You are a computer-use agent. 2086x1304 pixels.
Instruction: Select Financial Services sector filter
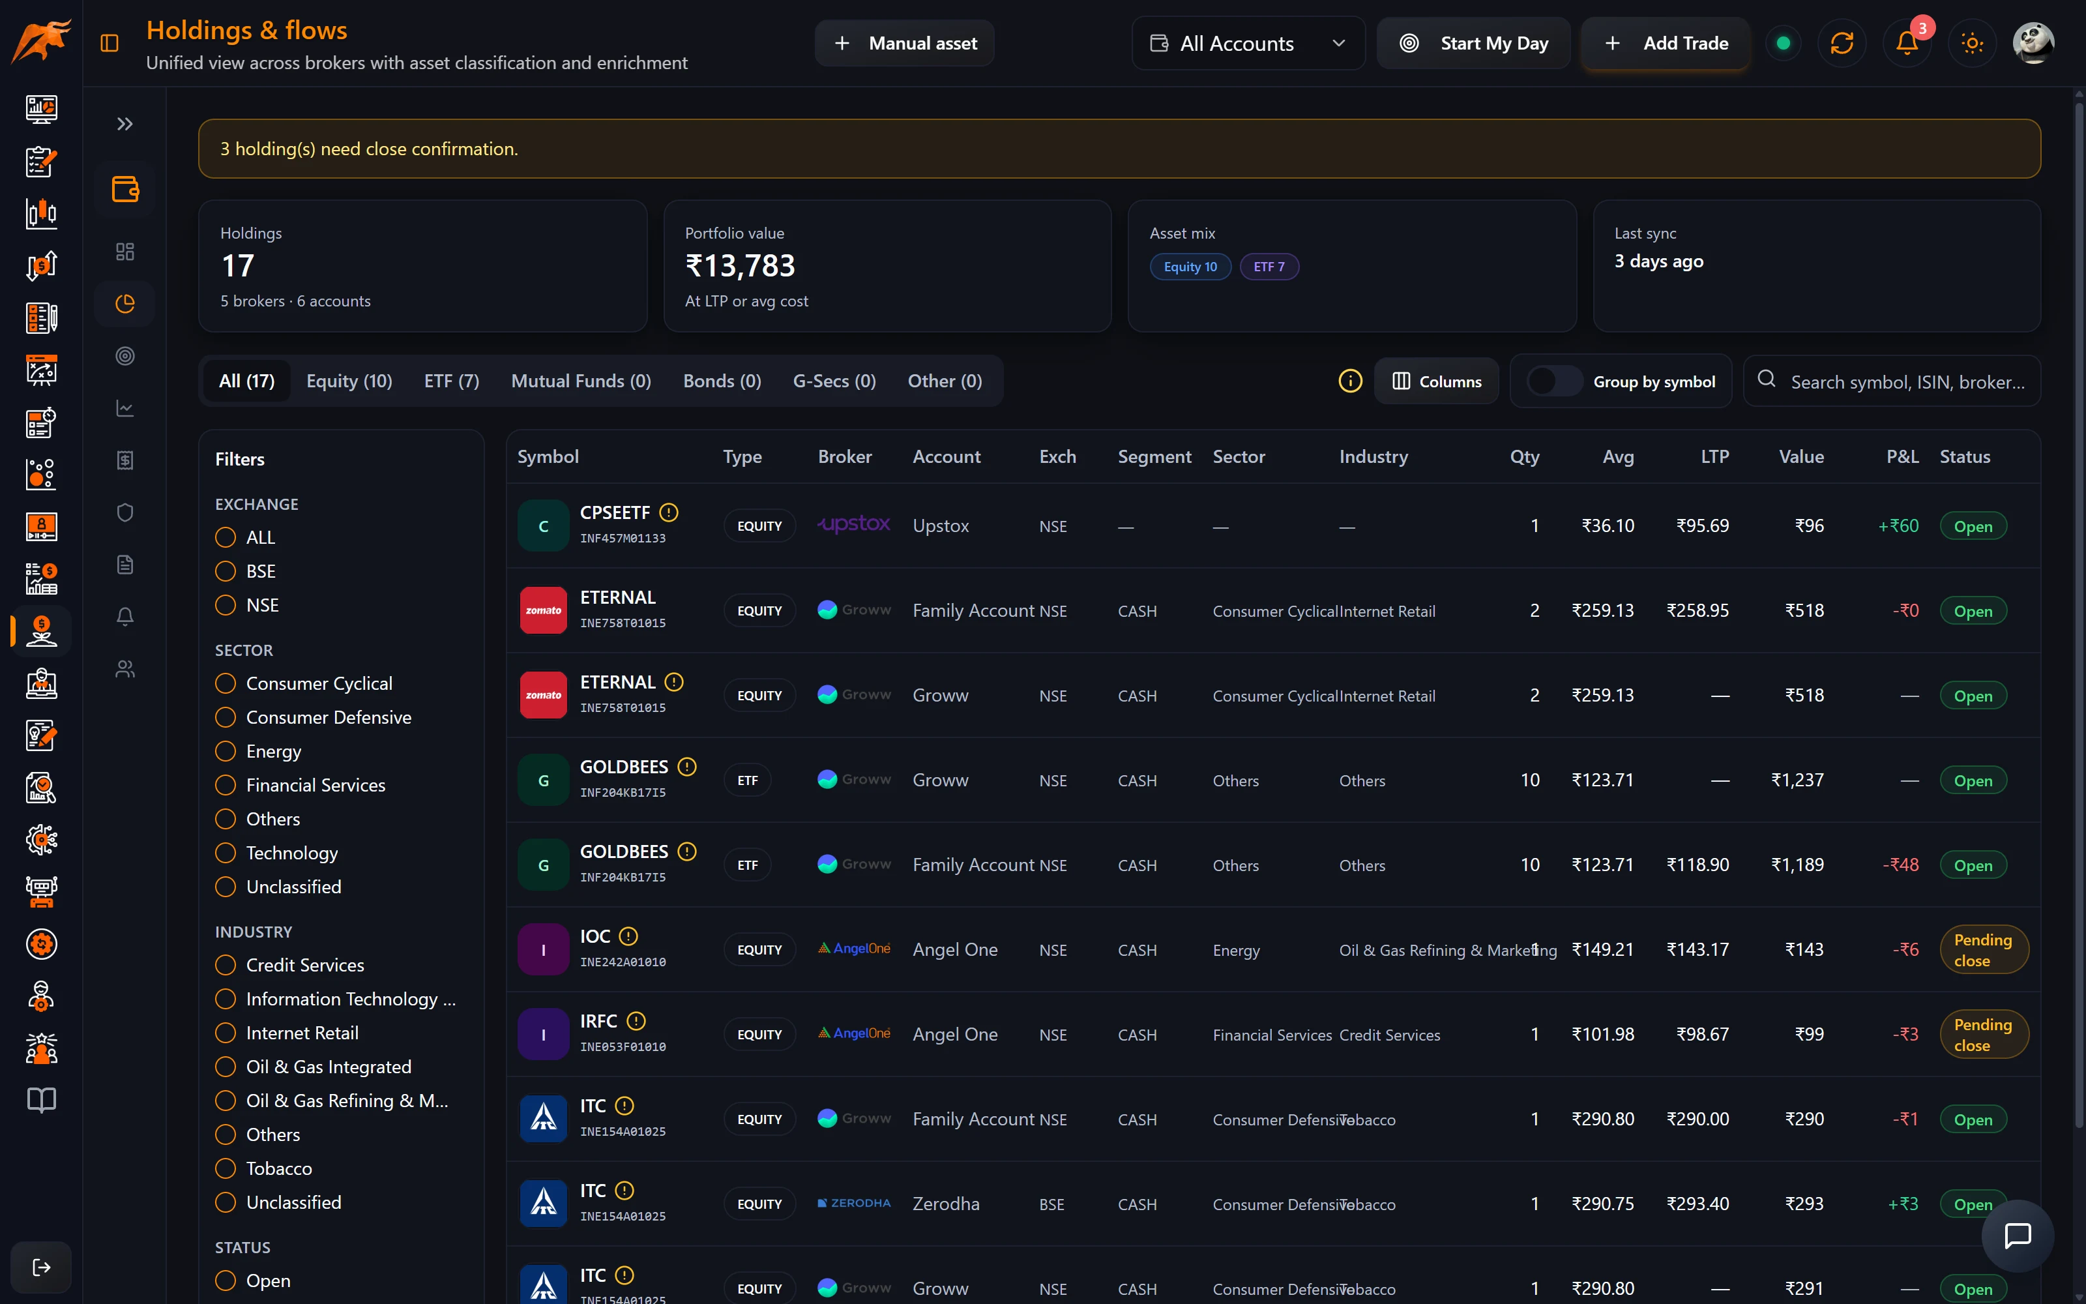[x=226, y=785]
